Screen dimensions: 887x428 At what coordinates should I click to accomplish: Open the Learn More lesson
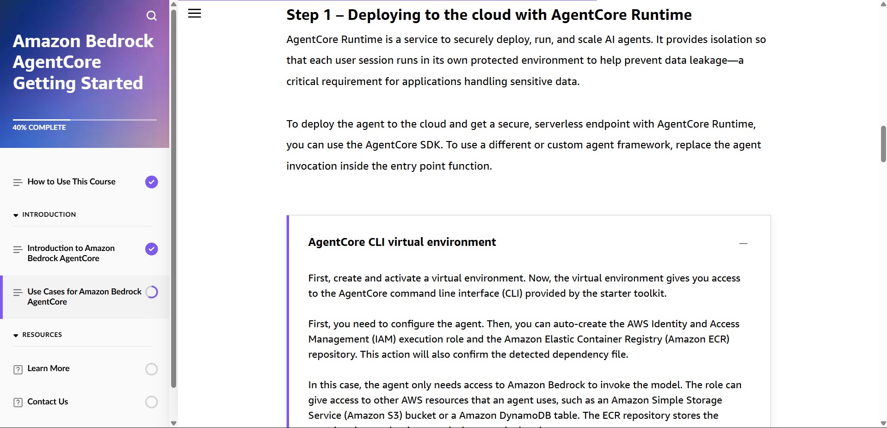49,368
